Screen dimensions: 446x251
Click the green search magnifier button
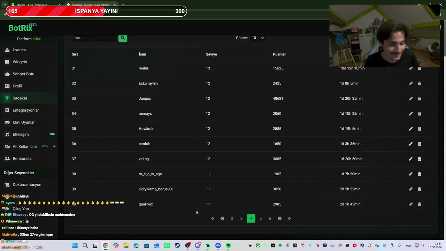pos(123,38)
